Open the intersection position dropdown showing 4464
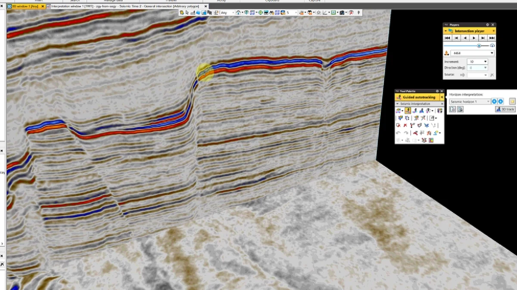 (x=492, y=53)
